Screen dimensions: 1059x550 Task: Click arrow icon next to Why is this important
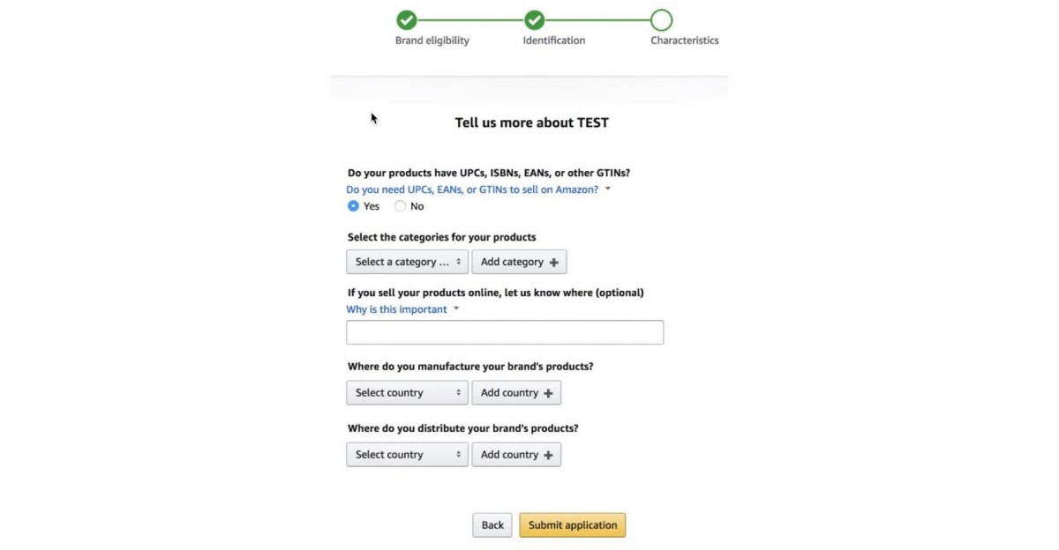click(456, 309)
